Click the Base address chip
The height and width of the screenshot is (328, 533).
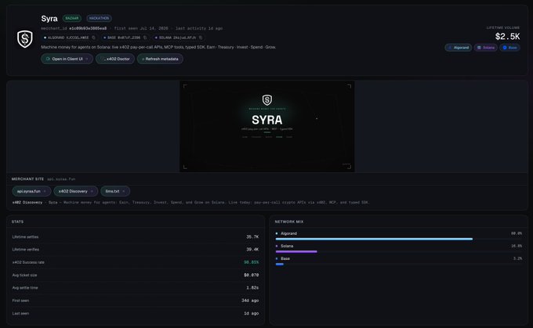coord(125,38)
